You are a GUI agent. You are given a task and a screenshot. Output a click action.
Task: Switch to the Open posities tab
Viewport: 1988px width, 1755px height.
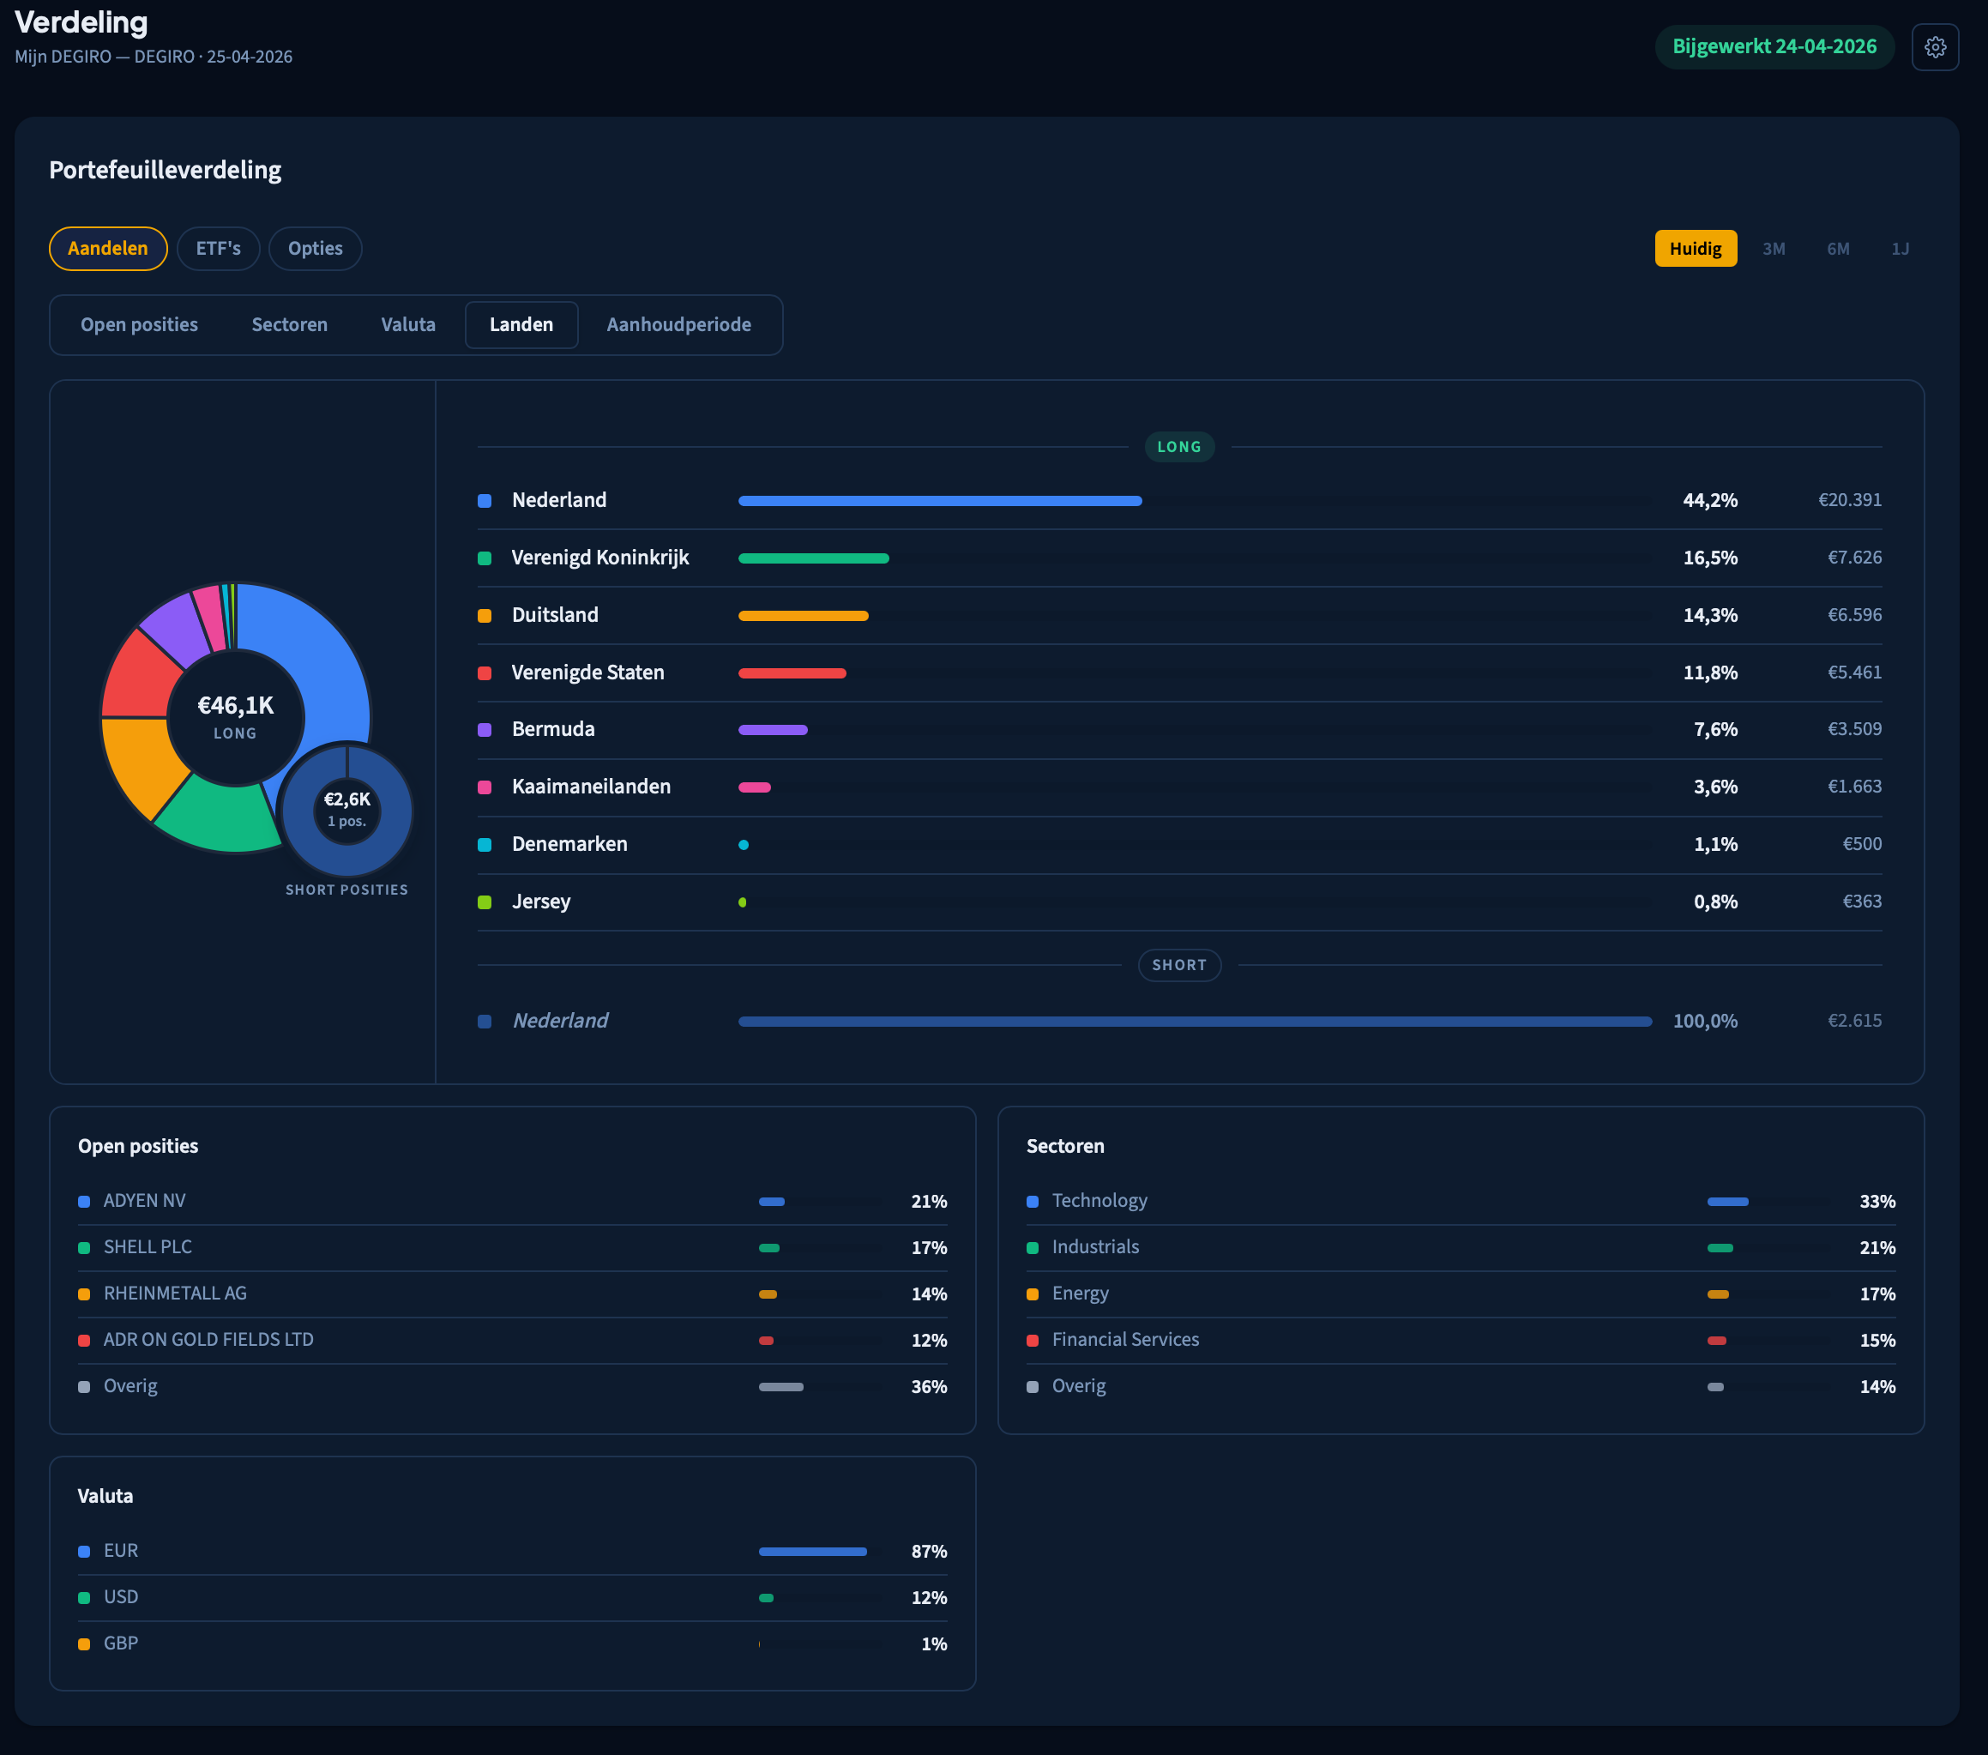pyautogui.click(x=139, y=325)
